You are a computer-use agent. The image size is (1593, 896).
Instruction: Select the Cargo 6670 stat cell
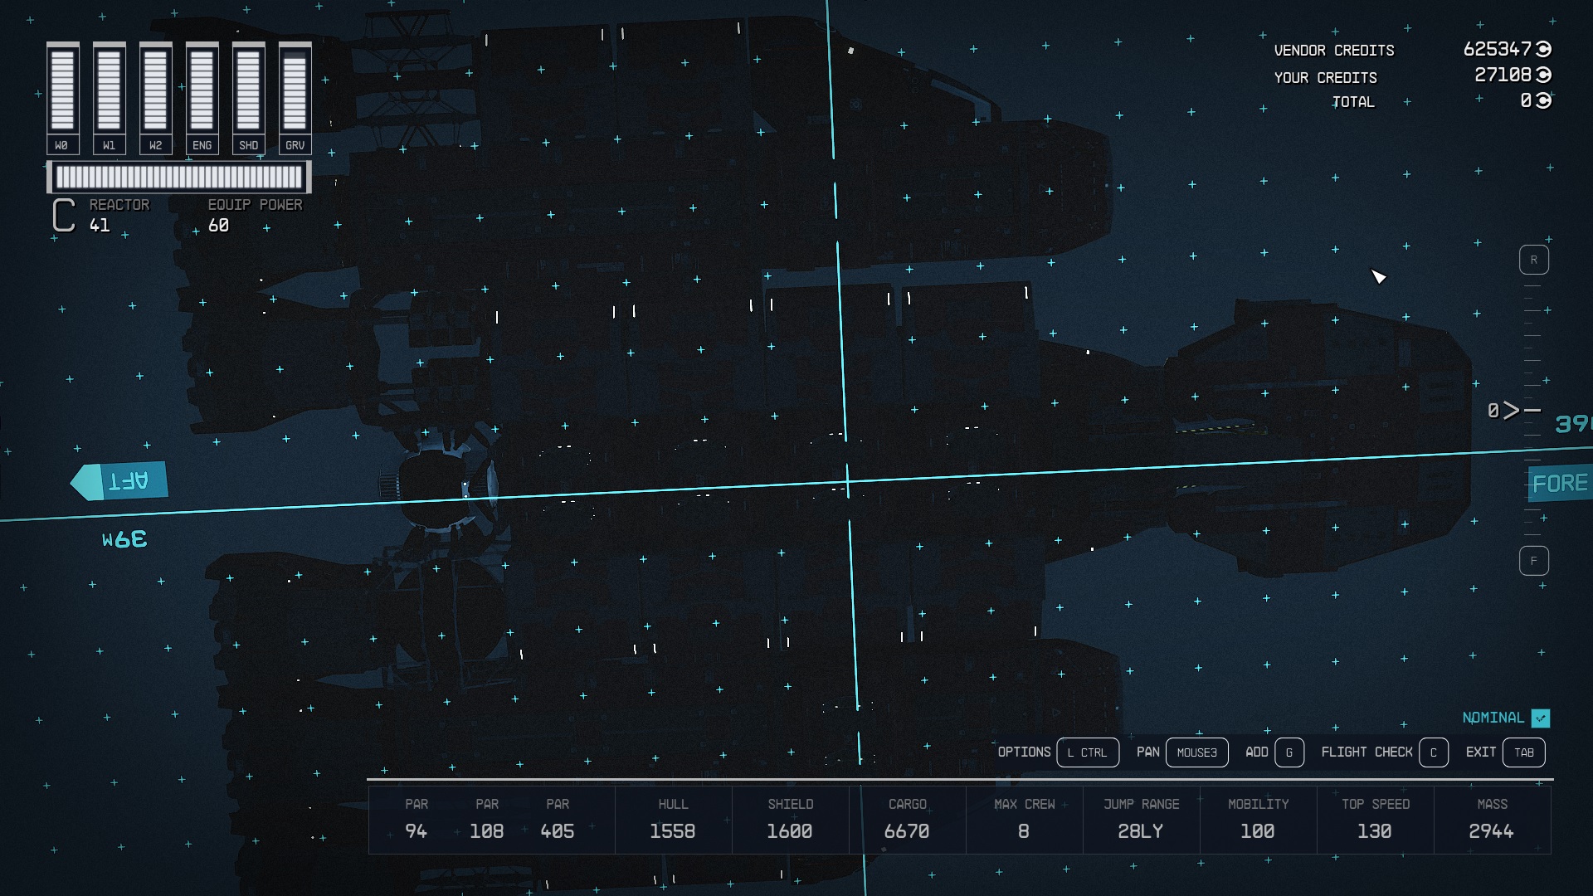[907, 820]
